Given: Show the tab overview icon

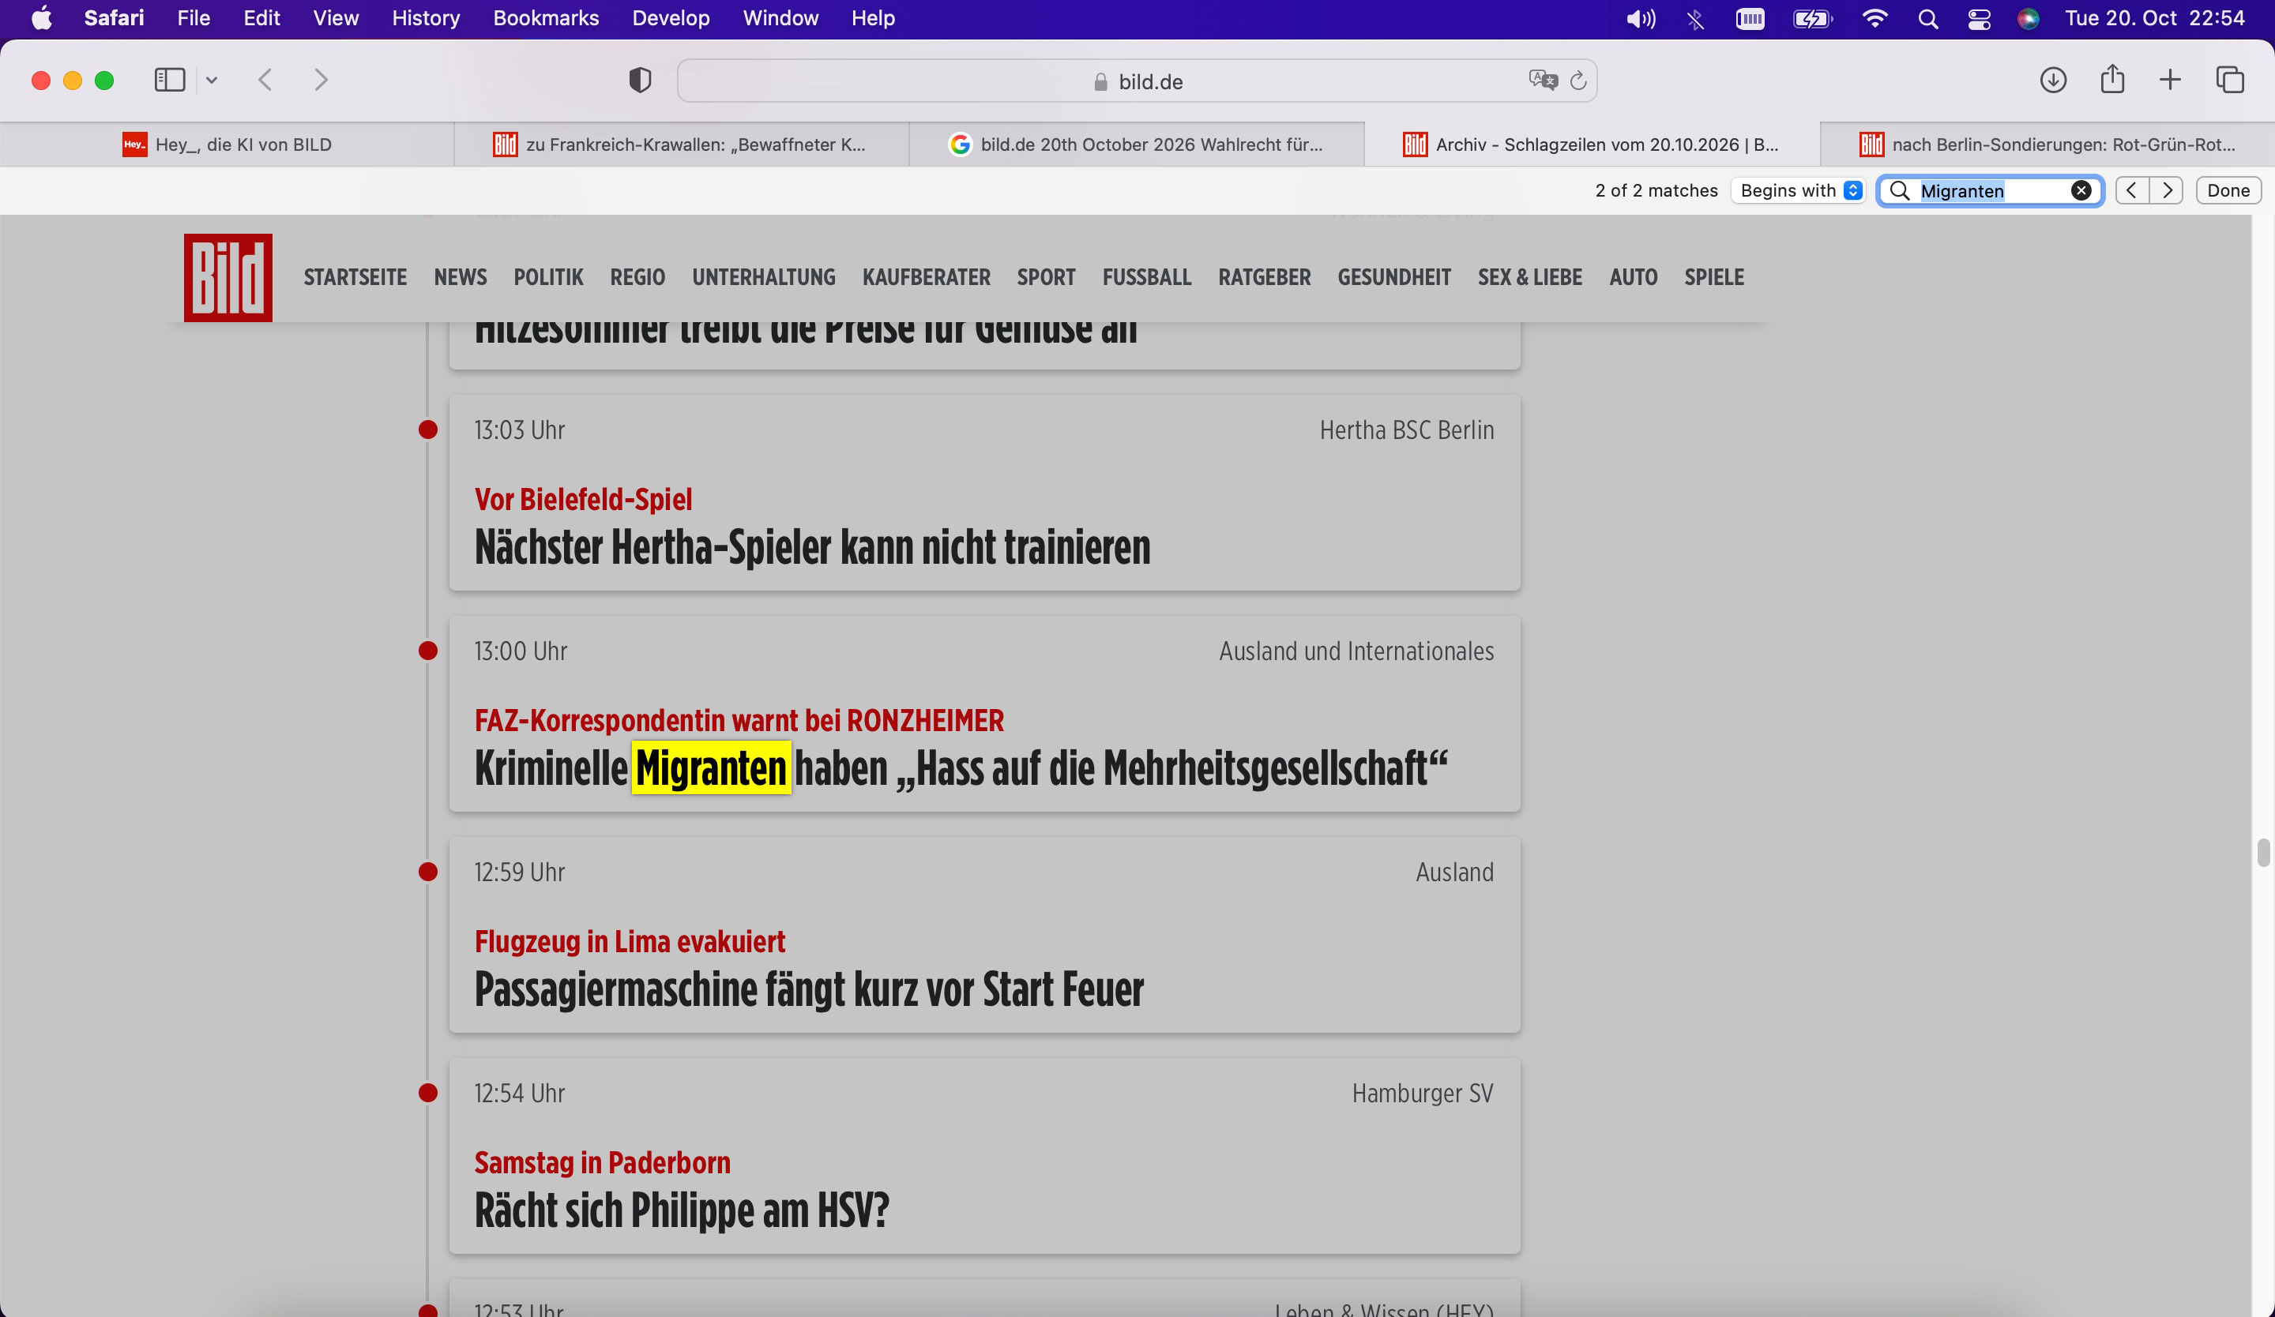Looking at the screenshot, I should [2230, 81].
